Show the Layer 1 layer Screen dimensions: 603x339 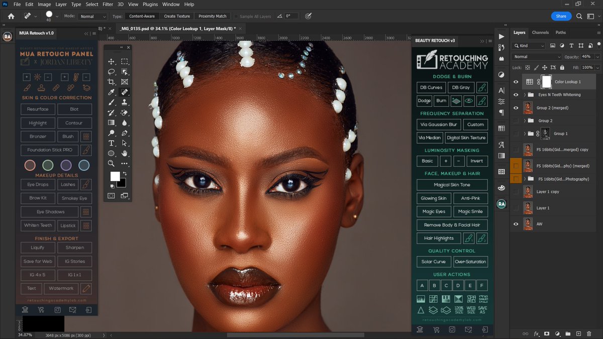click(x=516, y=208)
